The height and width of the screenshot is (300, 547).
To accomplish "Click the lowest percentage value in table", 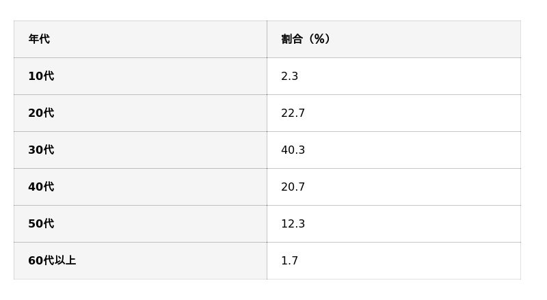I will tap(290, 261).
